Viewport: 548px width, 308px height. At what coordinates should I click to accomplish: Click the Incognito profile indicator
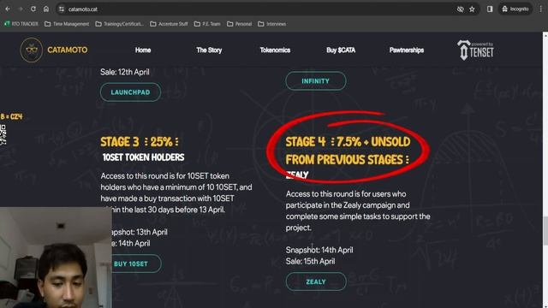point(515,9)
